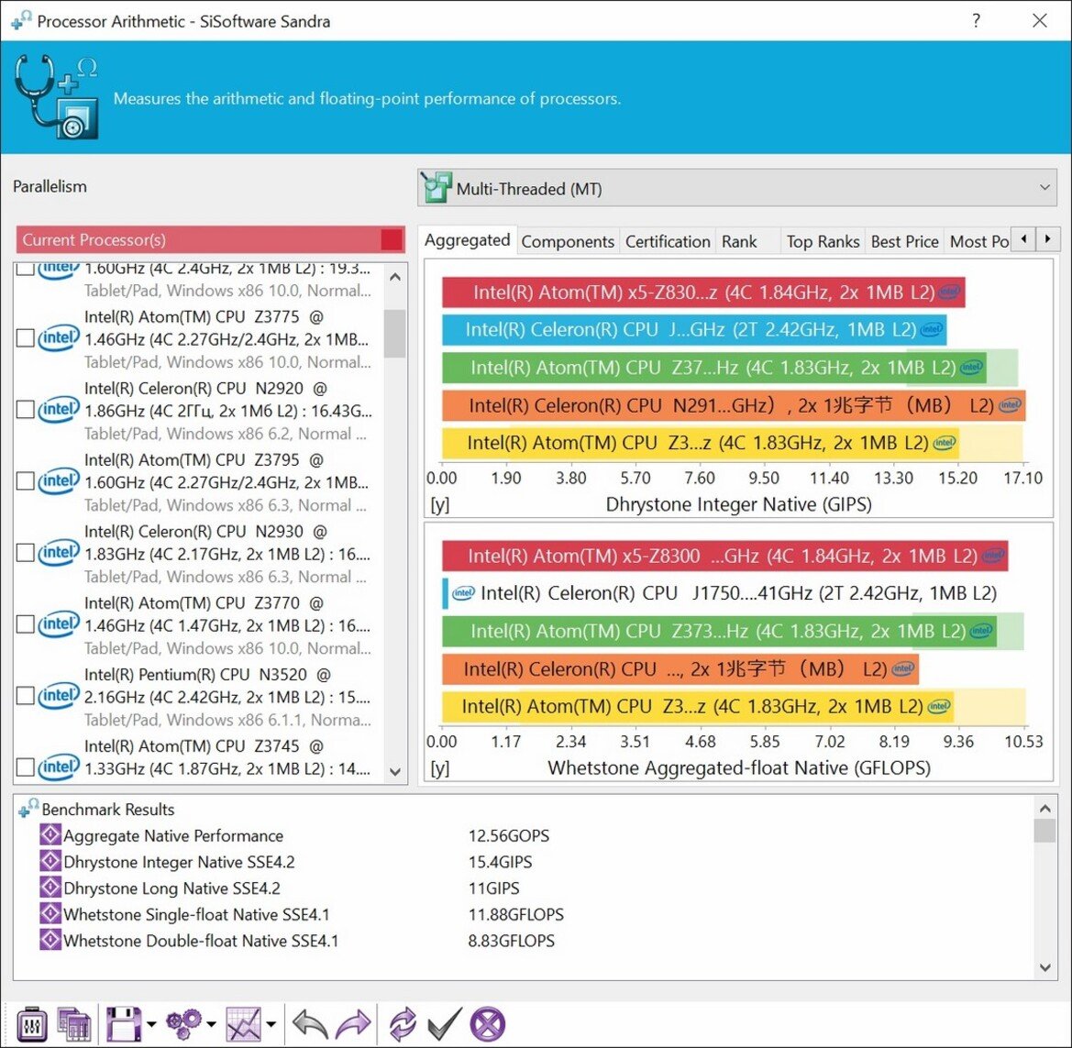Click Intel logo beside Atom Z3795 entry
Screen dimensions: 1072x1048
59,481
